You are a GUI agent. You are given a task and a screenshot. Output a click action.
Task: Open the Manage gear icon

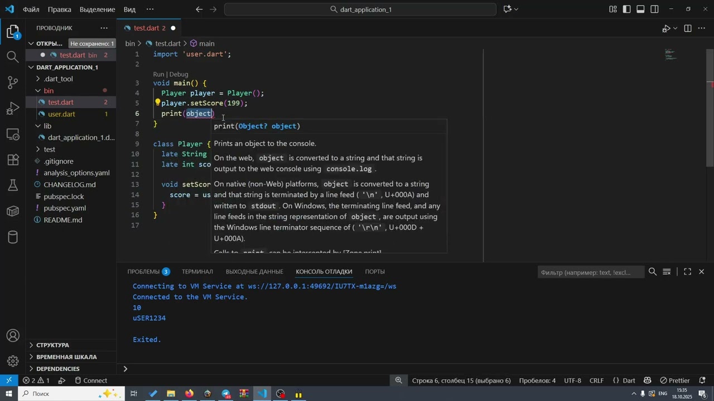13,361
